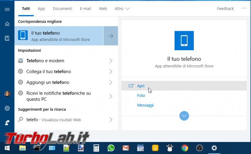
Task: Expand the Telefono e modem chevron
Action: click(x=111, y=61)
